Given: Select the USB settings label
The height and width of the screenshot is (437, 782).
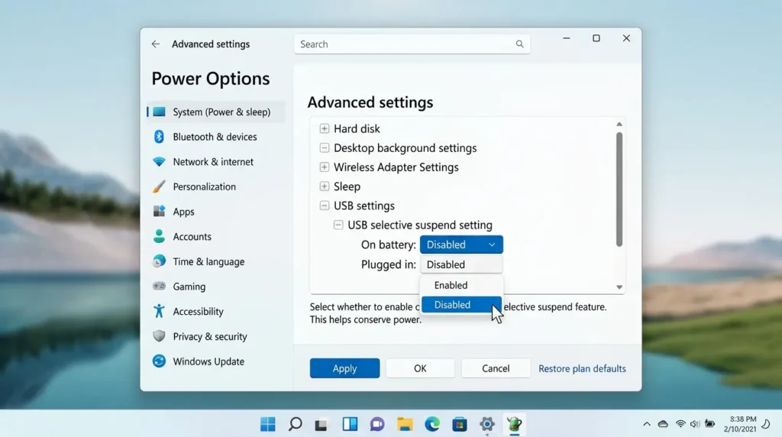Looking at the screenshot, I should pyautogui.click(x=364, y=206).
